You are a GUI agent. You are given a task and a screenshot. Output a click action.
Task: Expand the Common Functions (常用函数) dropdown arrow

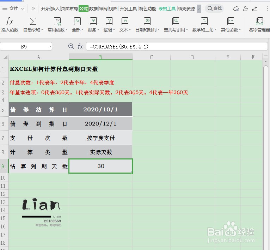[x=66, y=30]
